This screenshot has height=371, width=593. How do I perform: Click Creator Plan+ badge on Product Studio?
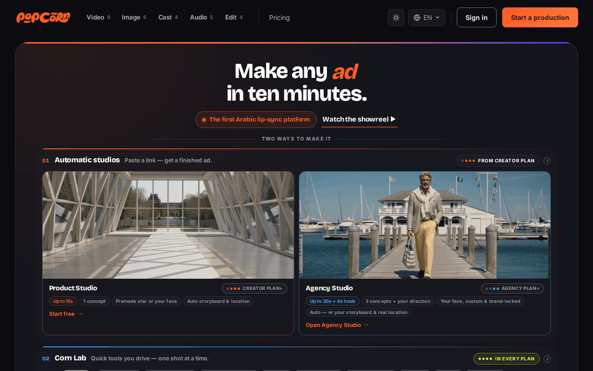(x=254, y=288)
